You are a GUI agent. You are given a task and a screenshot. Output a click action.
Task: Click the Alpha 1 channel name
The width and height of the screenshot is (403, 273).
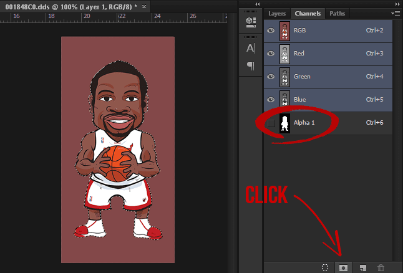tap(304, 123)
